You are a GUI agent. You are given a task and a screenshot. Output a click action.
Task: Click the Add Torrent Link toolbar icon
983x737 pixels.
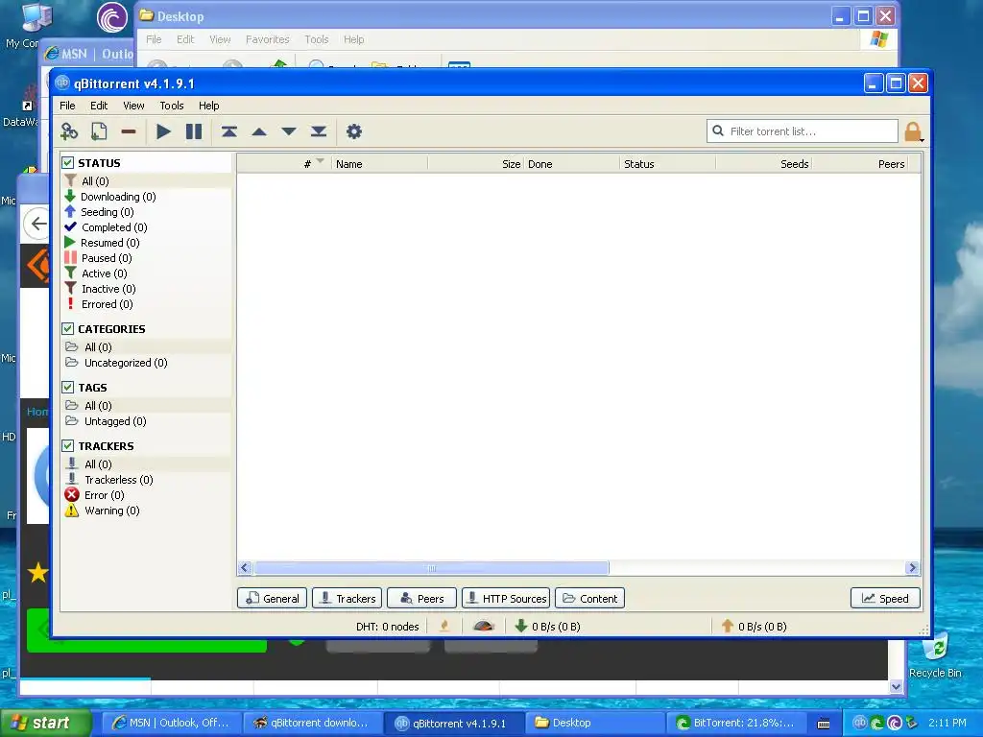(69, 131)
